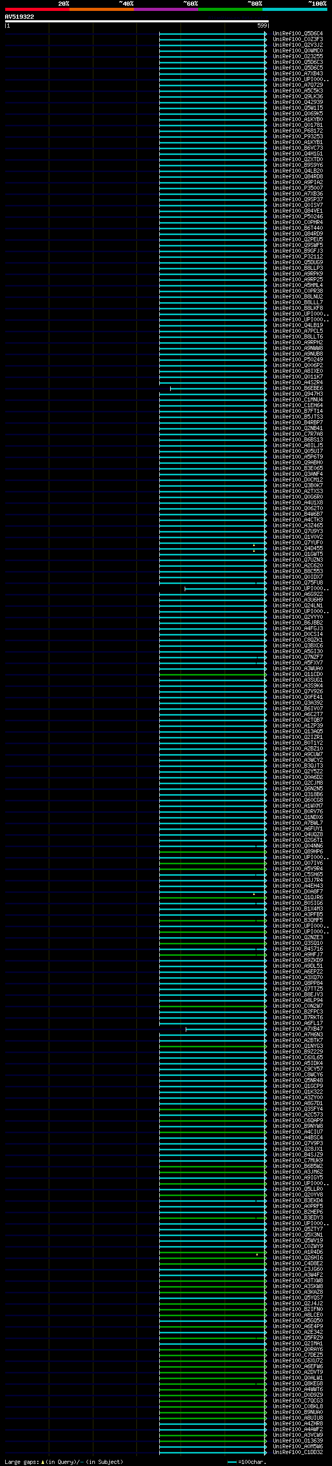The height and width of the screenshot is (1466, 332).
Task: Open UniRef100_B6T440 entry
Action: [297, 228]
